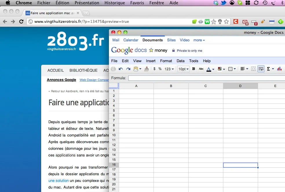Expand the alignment dropdown arrow
The width and height of the screenshot is (285, 192).
(x=247, y=69)
